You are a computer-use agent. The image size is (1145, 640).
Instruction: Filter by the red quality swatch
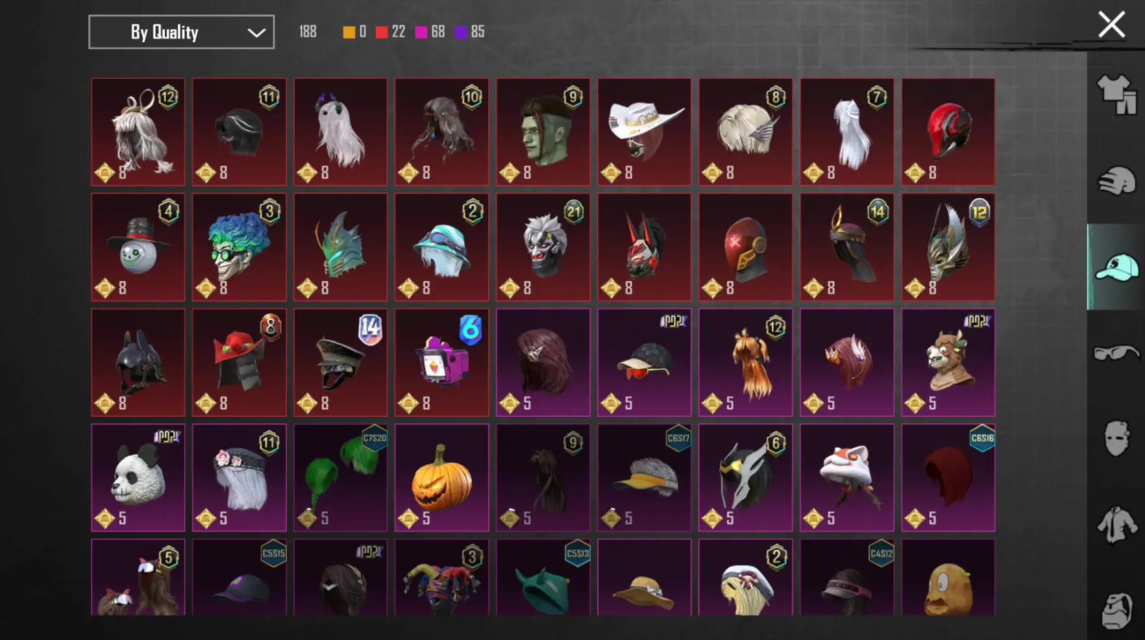coord(382,32)
